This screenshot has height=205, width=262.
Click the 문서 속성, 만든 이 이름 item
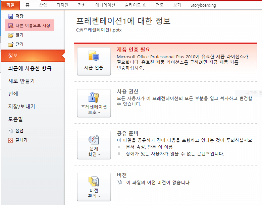coord(149,147)
